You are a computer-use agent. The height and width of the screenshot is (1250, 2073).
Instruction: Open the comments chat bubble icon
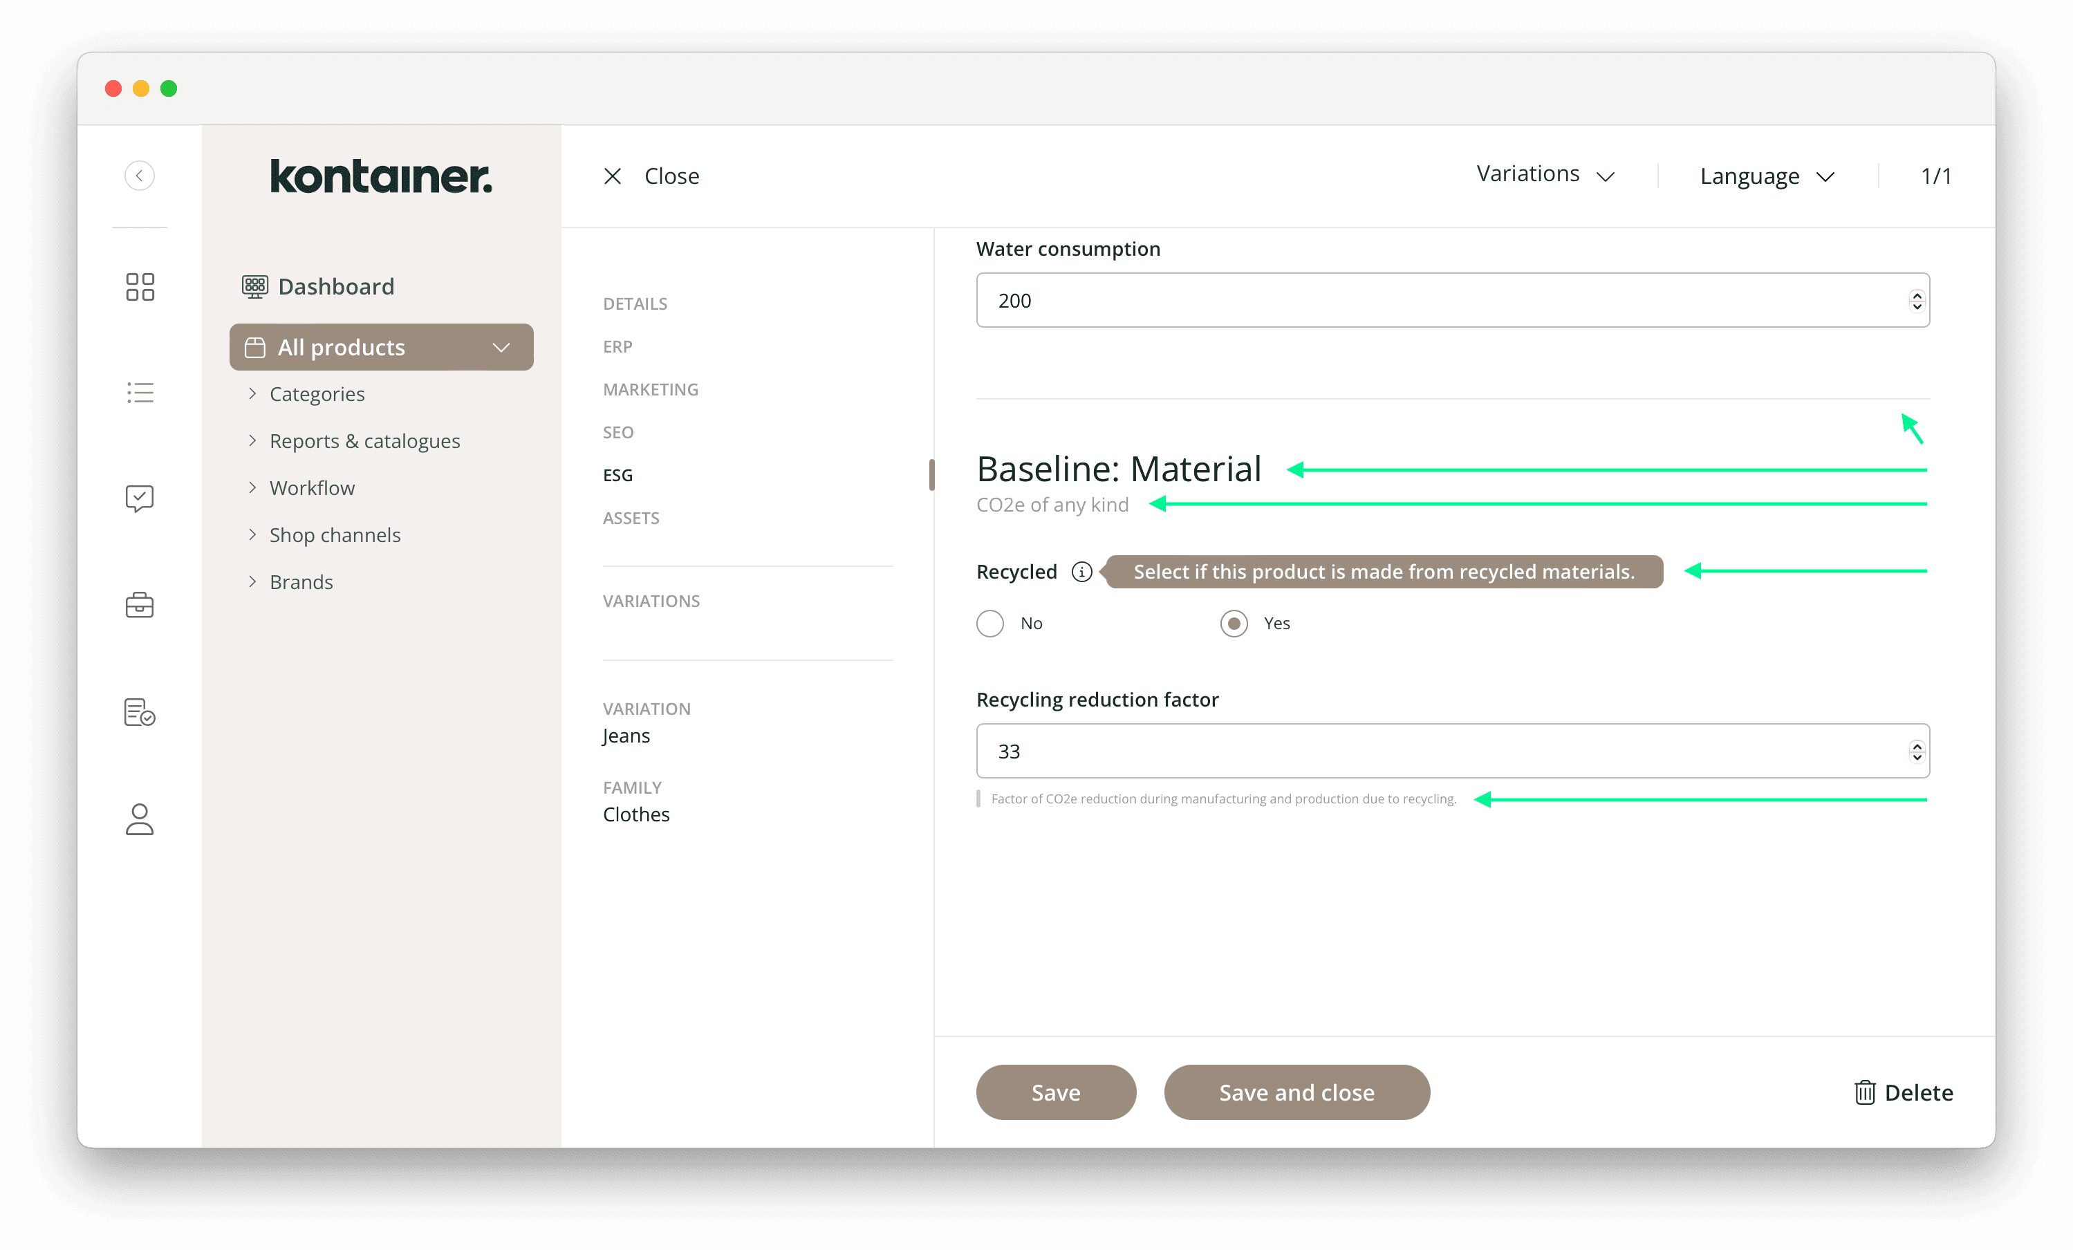point(140,497)
